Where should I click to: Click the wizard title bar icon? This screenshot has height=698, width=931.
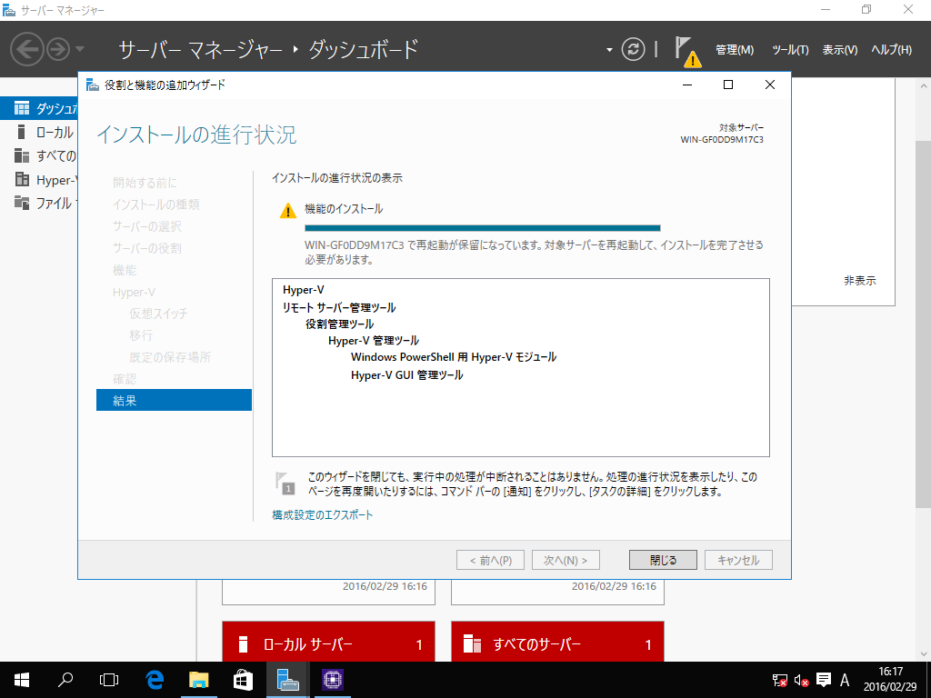point(93,85)
